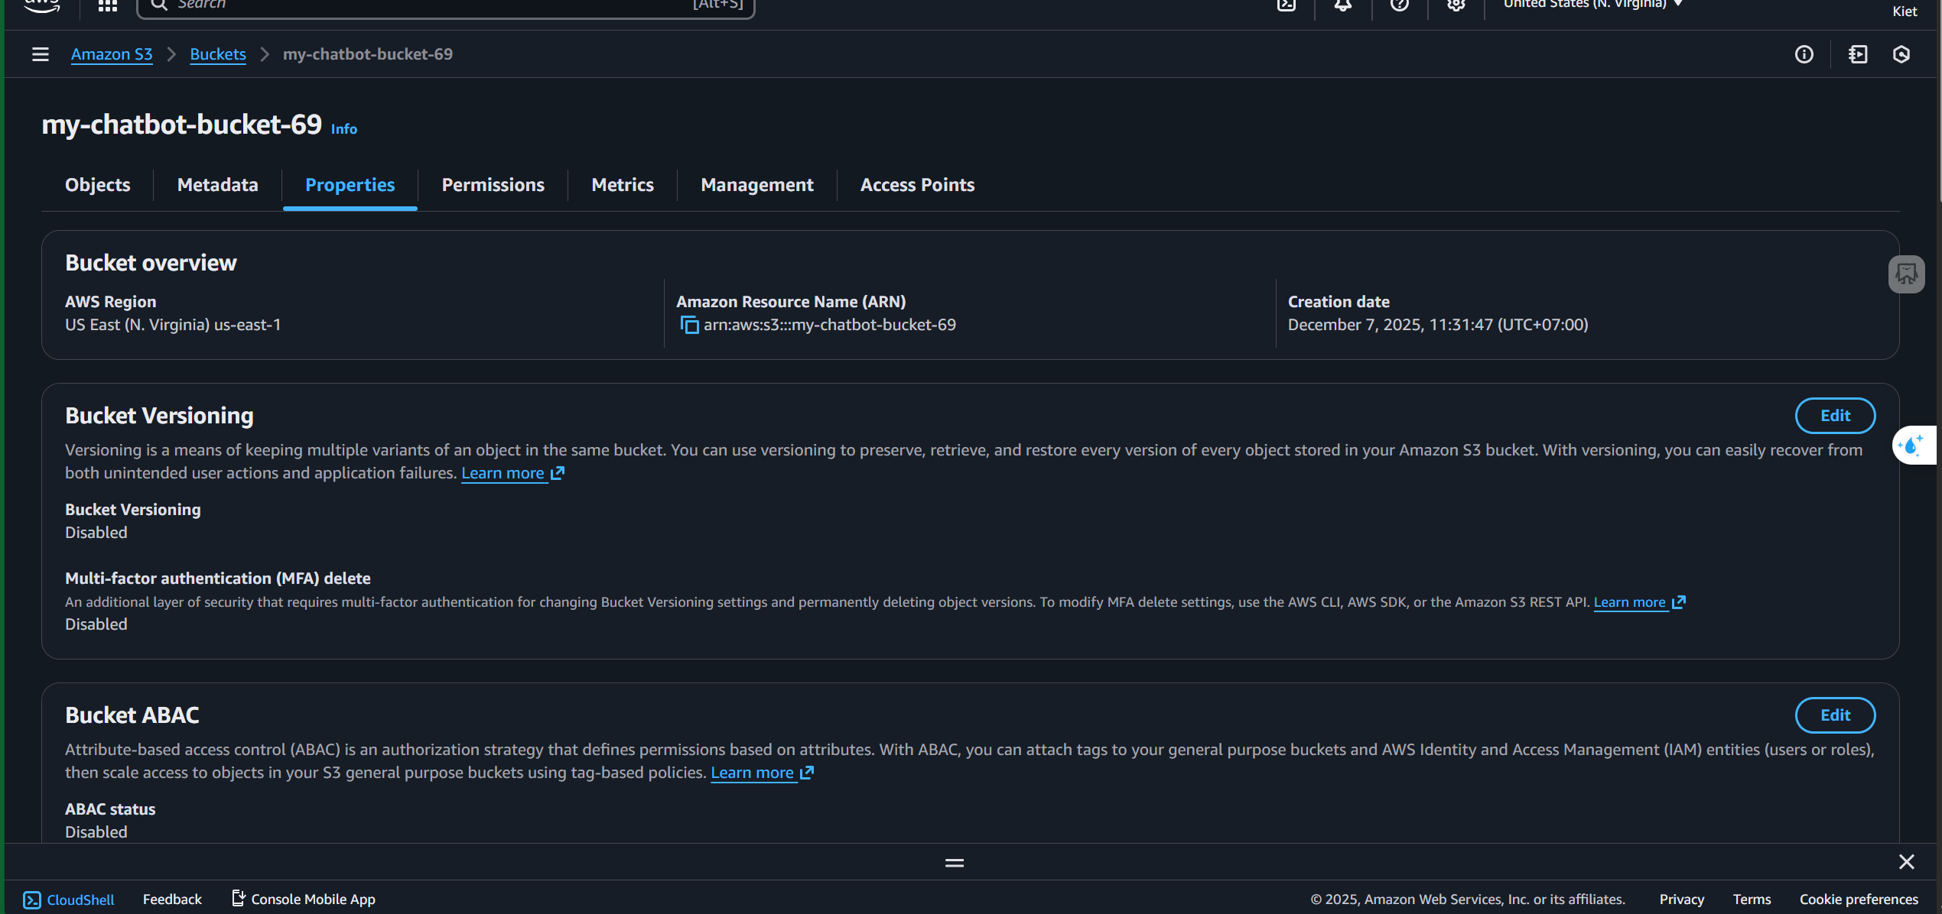This screenshot has height=914, width=1942.
Task: Open the help question mark icon
Action: click(1400, 5)
